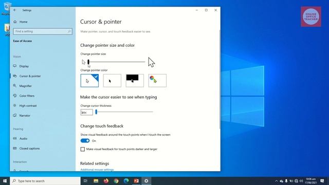Open Display settings in the sidebar

coord(24,66)
